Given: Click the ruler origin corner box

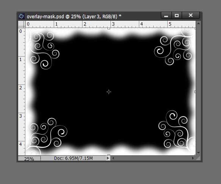Looking at the screenshot, I should [22, 24].
